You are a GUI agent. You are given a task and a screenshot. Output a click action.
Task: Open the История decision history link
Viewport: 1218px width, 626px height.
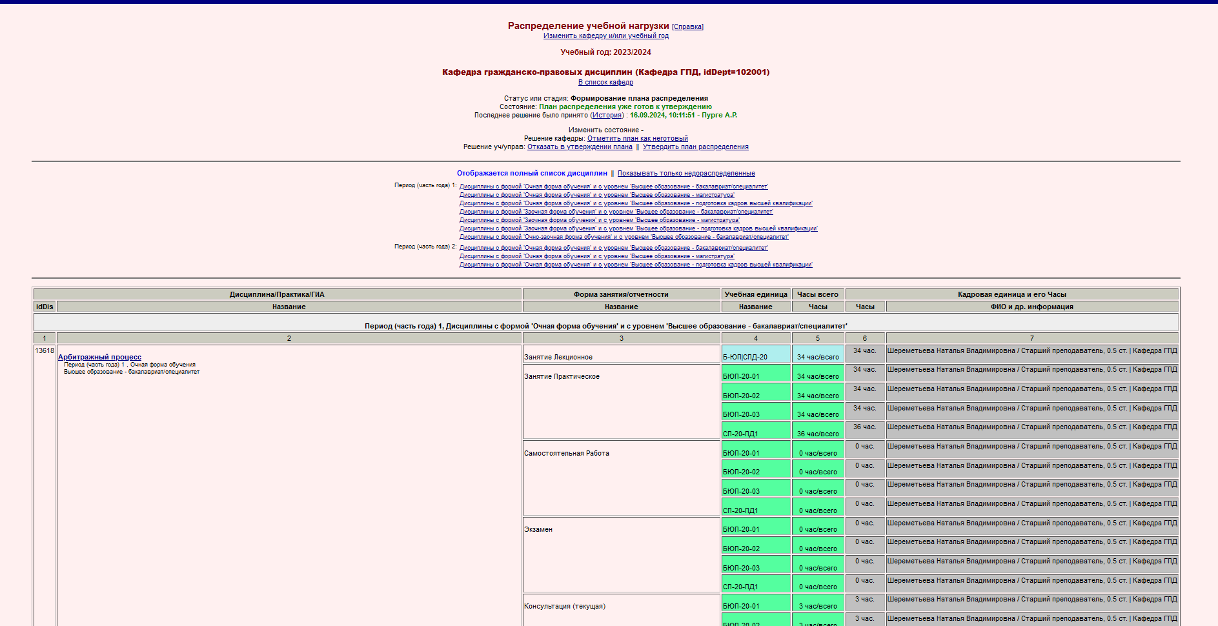coord(607,116)
